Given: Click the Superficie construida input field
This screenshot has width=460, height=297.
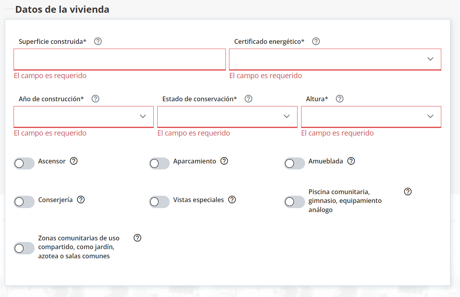Looking at the screenshot, I should point(119,59).
